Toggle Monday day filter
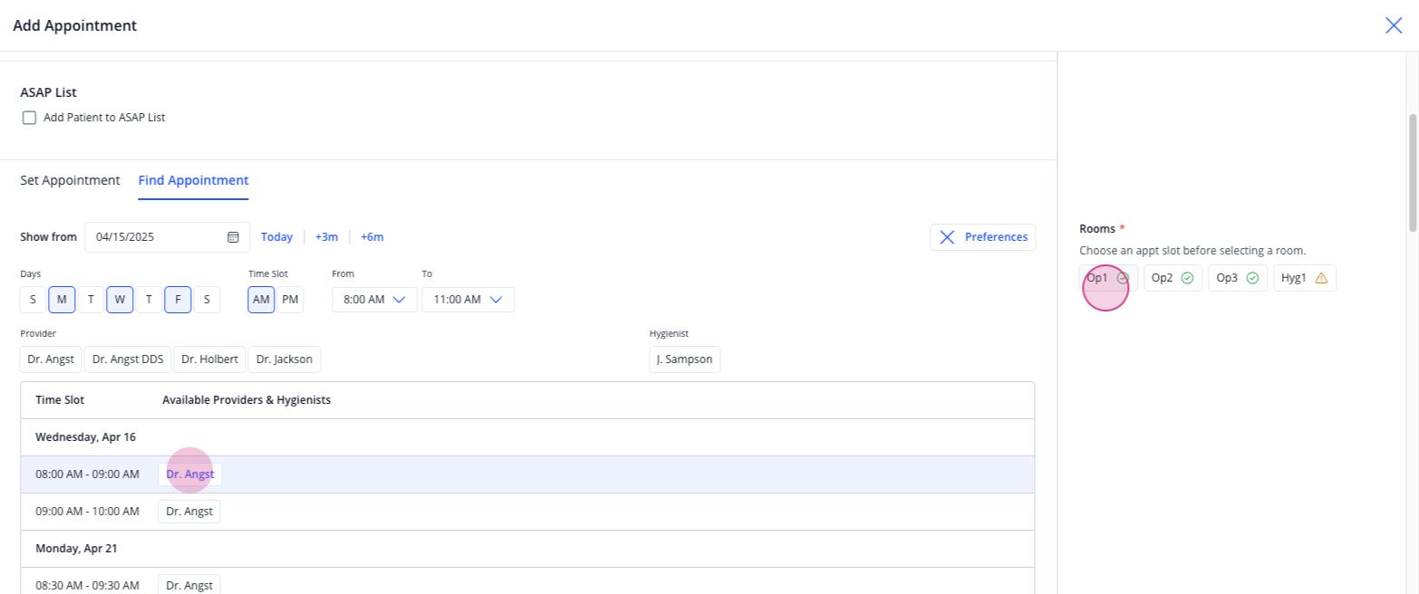Screen dimensions: 1419x594 pyautogui.click(x=62, y=300)
